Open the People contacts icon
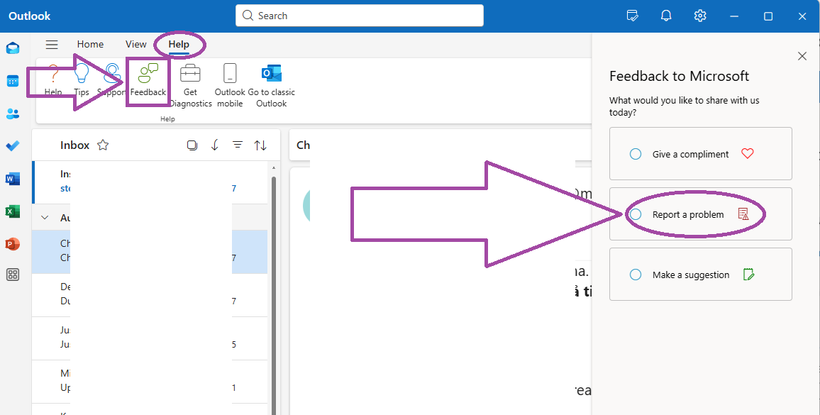The image size is (820, 415). [x=13, y=114]
